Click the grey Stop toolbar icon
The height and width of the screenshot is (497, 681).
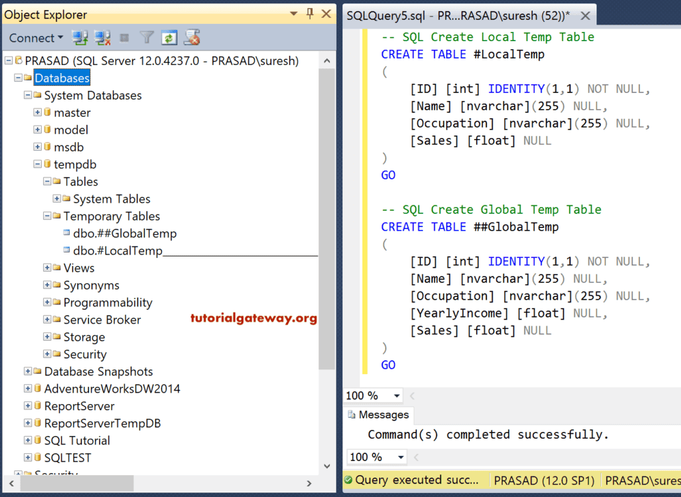[124, 38]
